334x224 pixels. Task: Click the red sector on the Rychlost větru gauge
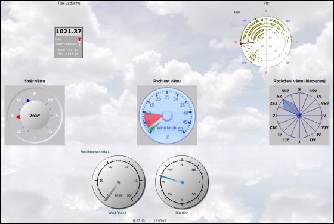click(152, 119)
